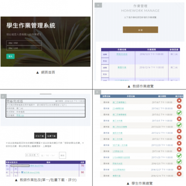Open 專題作業 link in student list
Image resolution: width=186 pixels, height=186 pixels.
click(x=116, y=176)
